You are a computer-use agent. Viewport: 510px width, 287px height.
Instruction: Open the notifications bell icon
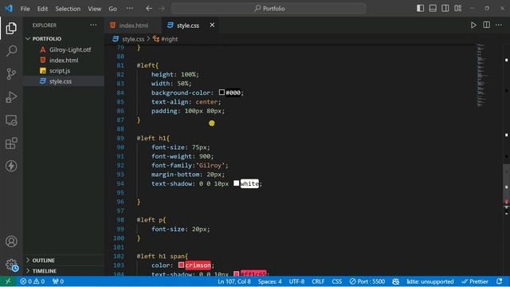tap(500, 281)
